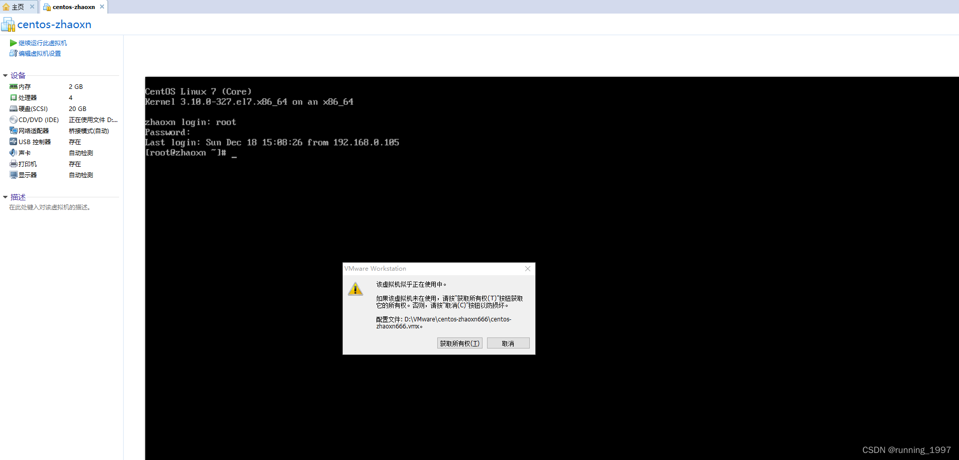This screenshot has height=460, width=959.
Task: Open 继续运行此虚拟机 link
Action: click(43, 43)
